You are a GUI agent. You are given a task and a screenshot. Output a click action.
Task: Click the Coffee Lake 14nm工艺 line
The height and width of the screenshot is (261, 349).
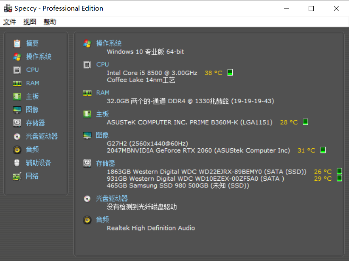click(x=141, y=80)
